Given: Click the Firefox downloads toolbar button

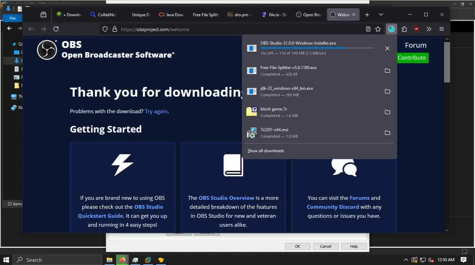Looking at the screenshot, I should (x=391, y=29).
